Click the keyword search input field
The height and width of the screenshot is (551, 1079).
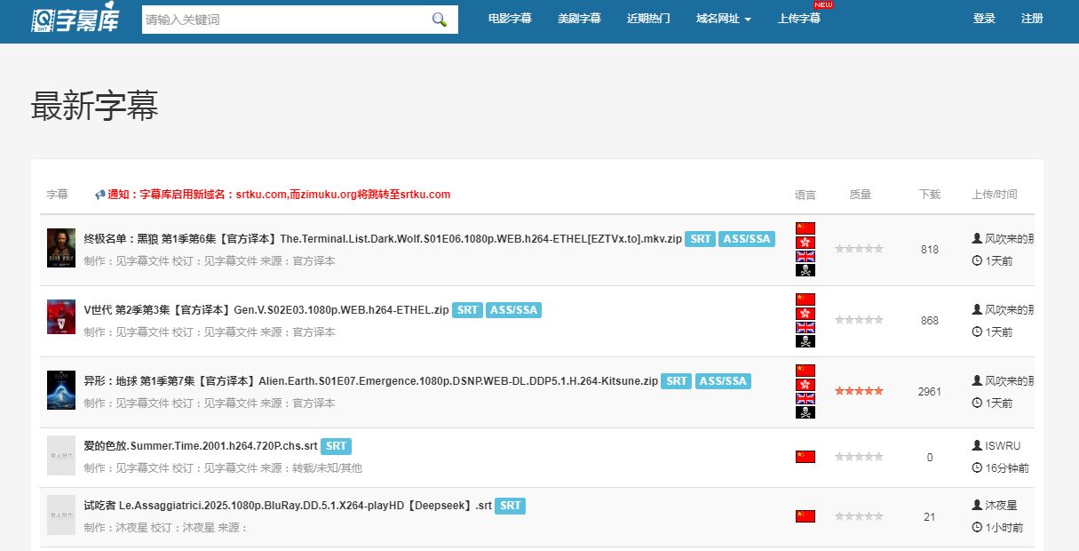pyautogui.click(x=282, y=20)
